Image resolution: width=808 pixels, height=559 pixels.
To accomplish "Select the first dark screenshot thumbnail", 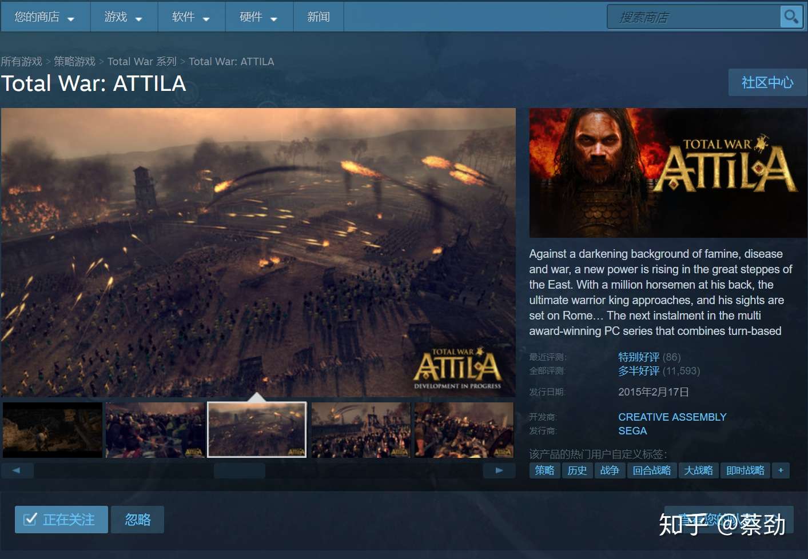I will (x=53, y=430).
